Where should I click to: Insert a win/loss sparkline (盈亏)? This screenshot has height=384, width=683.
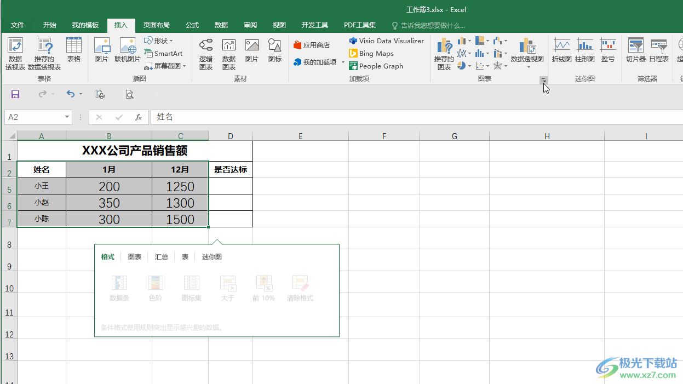[608, 50]
